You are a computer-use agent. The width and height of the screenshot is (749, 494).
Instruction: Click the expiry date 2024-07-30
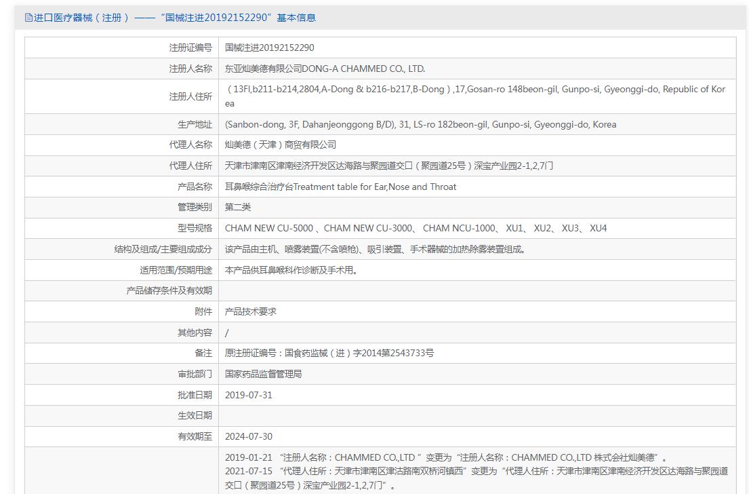pyautogui.click(x=248, y=436)
